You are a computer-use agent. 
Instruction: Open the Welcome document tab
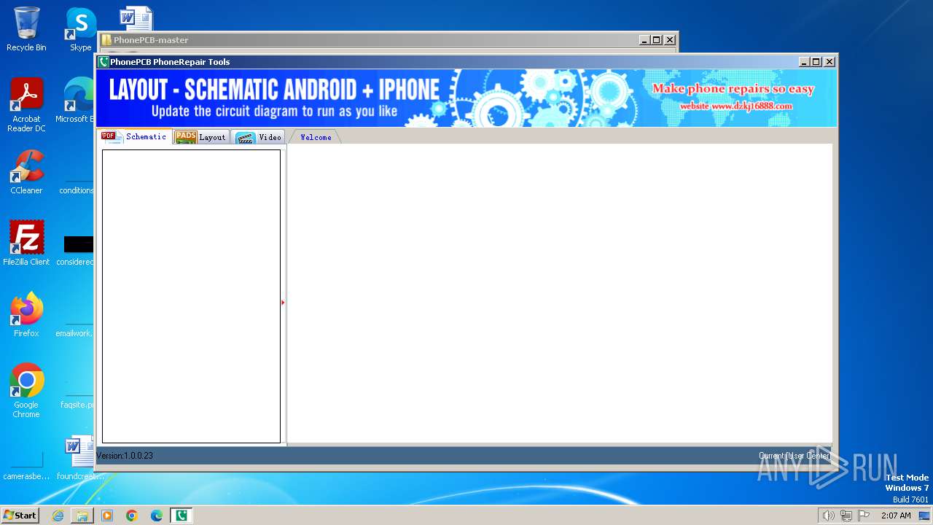(316, 137)
